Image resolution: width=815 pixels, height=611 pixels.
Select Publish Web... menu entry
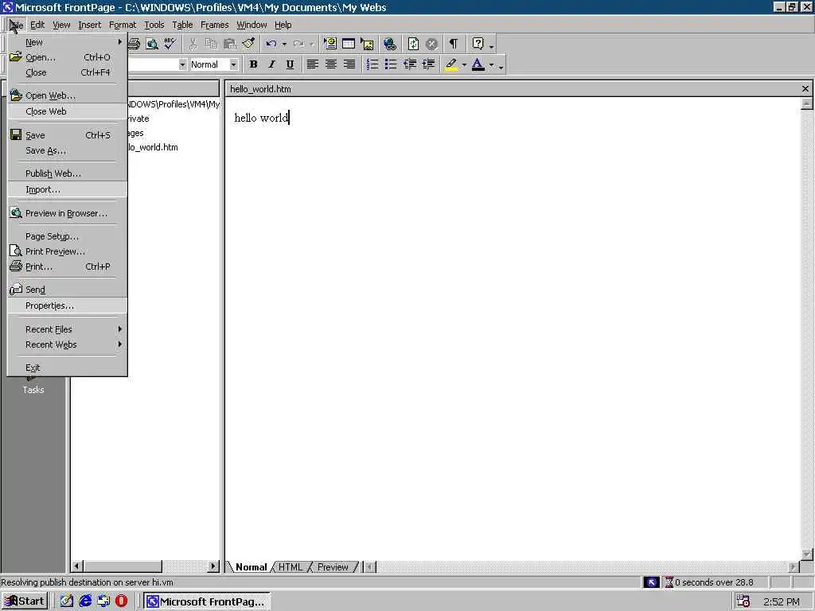68,173
